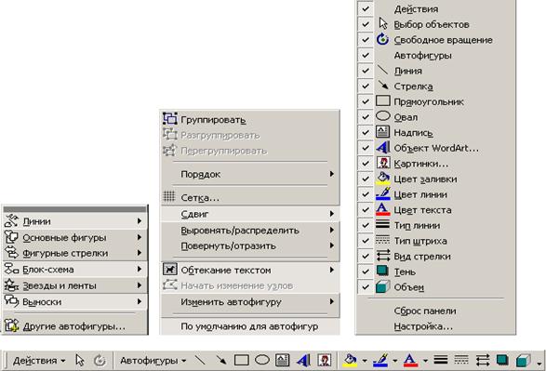Screen dimensions: 546x371
Task: Click the 3-D icon in the bottom toolbar
Action: (x=523, y=361)
